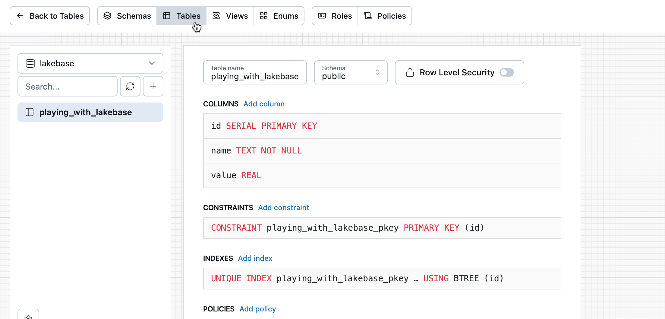Switch to the Views panel
This screenshot has width=665, height=319.
pos(230,16)
